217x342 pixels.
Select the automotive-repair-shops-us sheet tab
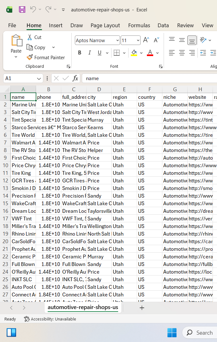pos(83,307)
